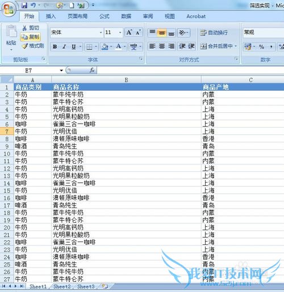This screenshot has height=292, width=284.
Task: Undo the last action in the Quick Access toolbar
Action: click(33, 5)
